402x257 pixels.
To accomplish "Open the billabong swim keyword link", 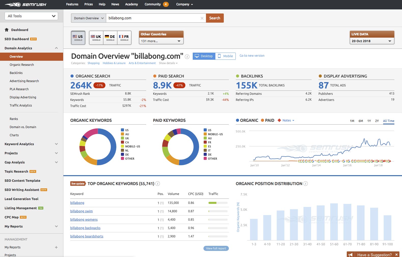I will tap(81, 211).
